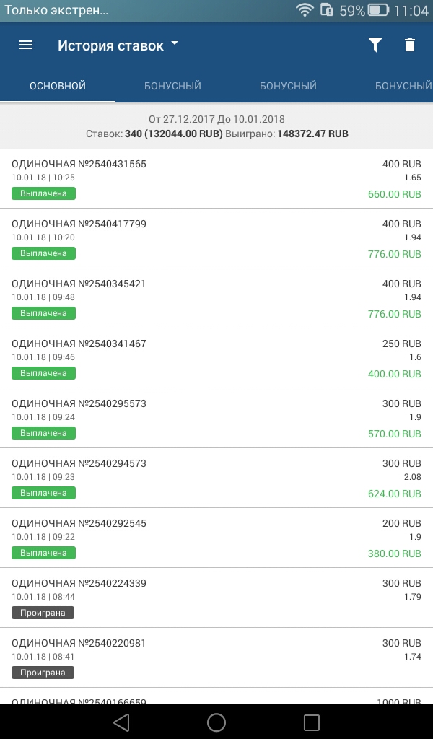
Task: Select the 624.00 RUB payout amount
Action: point(394,494)
